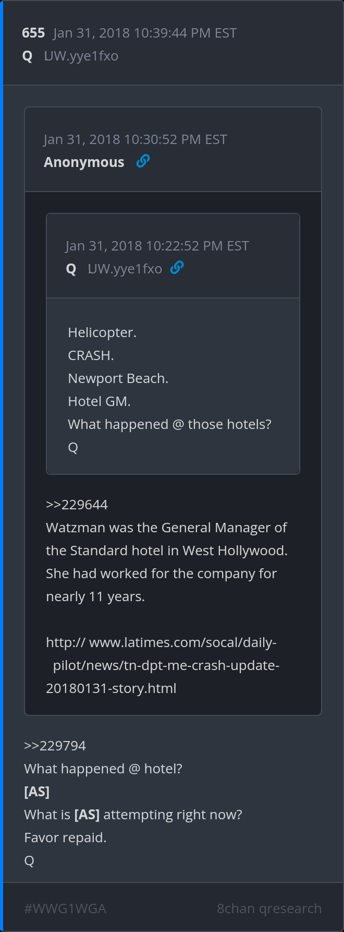The height and width of the screenshot is (932, 344).
Task: Click the #WWG1WGA hashtag in the footer
Action: [x=65, y=909]
